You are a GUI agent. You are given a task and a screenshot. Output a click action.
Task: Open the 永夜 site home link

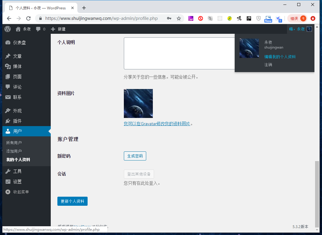pos(23,29)
